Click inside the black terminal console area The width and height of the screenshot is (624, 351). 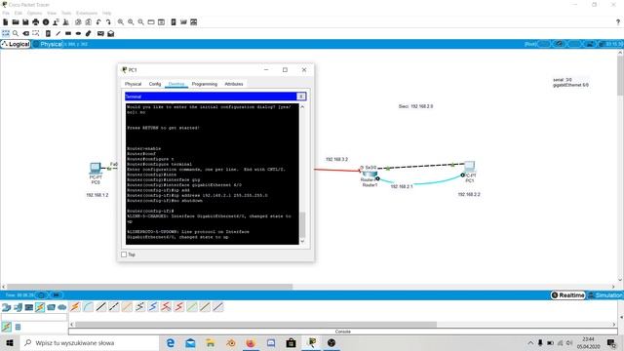tap(213, 174)
